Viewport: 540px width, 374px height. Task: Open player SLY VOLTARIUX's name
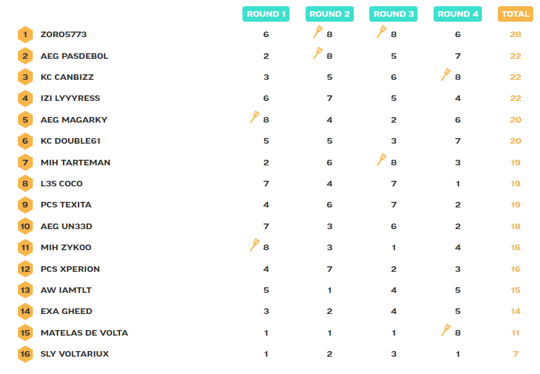click(75, 354)
